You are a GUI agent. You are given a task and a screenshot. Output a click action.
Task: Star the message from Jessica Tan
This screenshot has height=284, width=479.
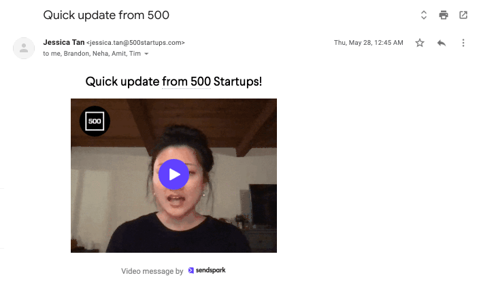(420, 43)
